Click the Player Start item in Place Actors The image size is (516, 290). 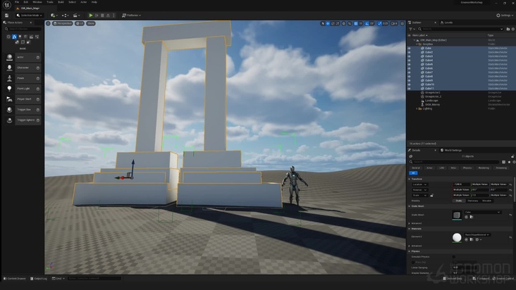[x=23, y=99]
